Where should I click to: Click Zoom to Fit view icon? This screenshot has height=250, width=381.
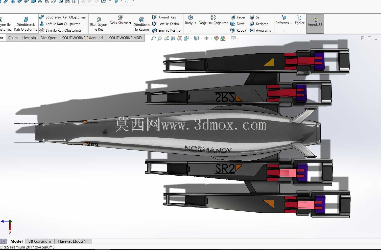point(153,38)
